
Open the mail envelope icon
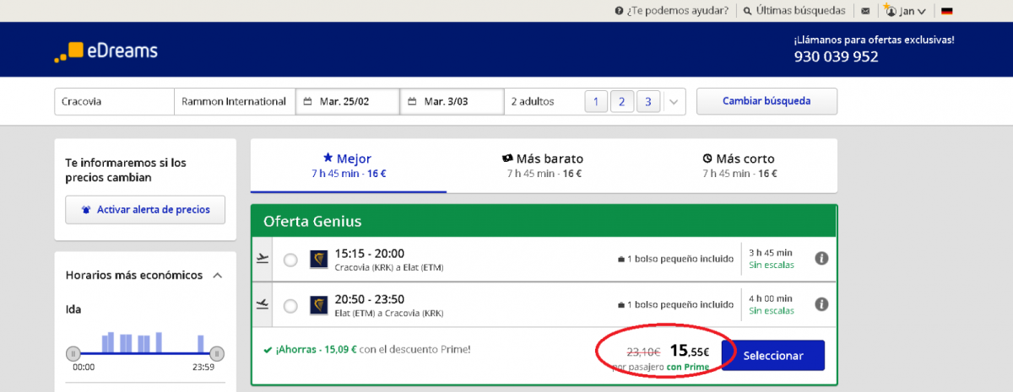865,11
